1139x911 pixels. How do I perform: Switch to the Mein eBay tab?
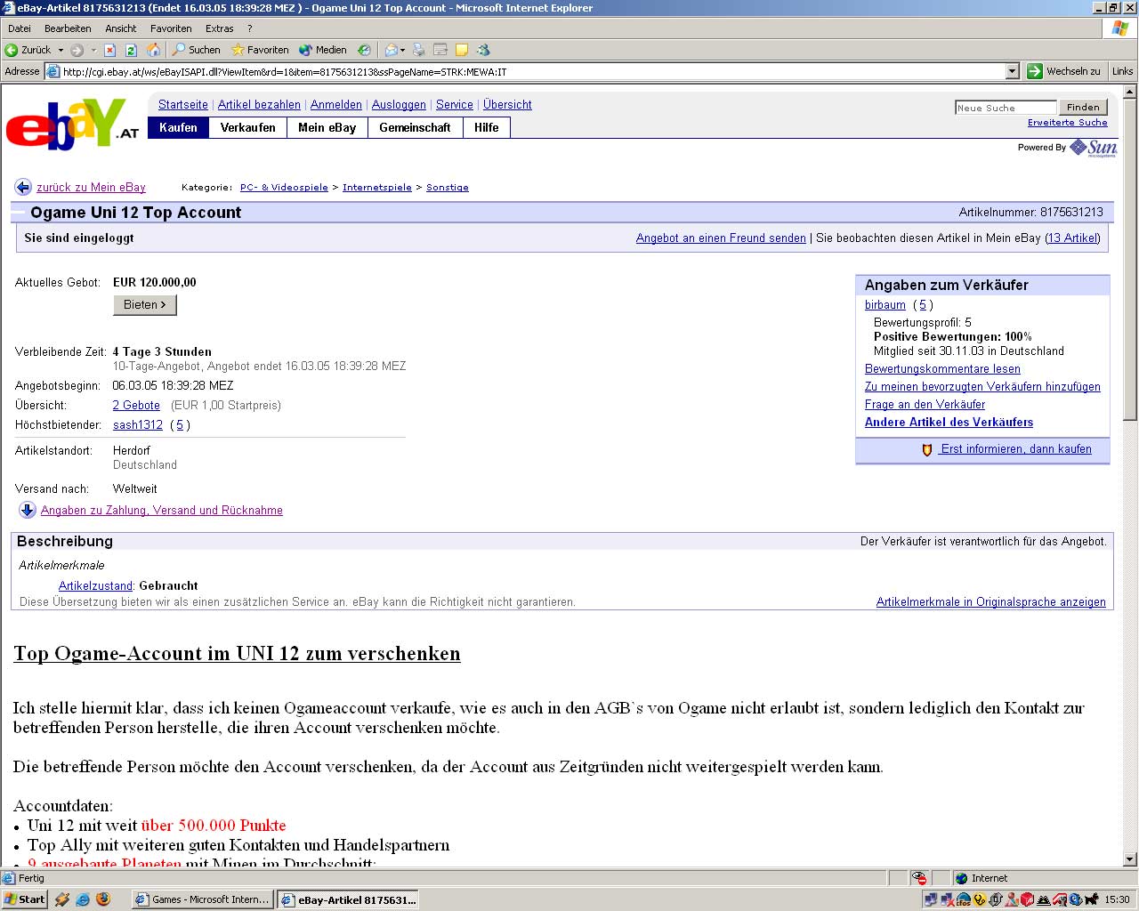point(327,127)
